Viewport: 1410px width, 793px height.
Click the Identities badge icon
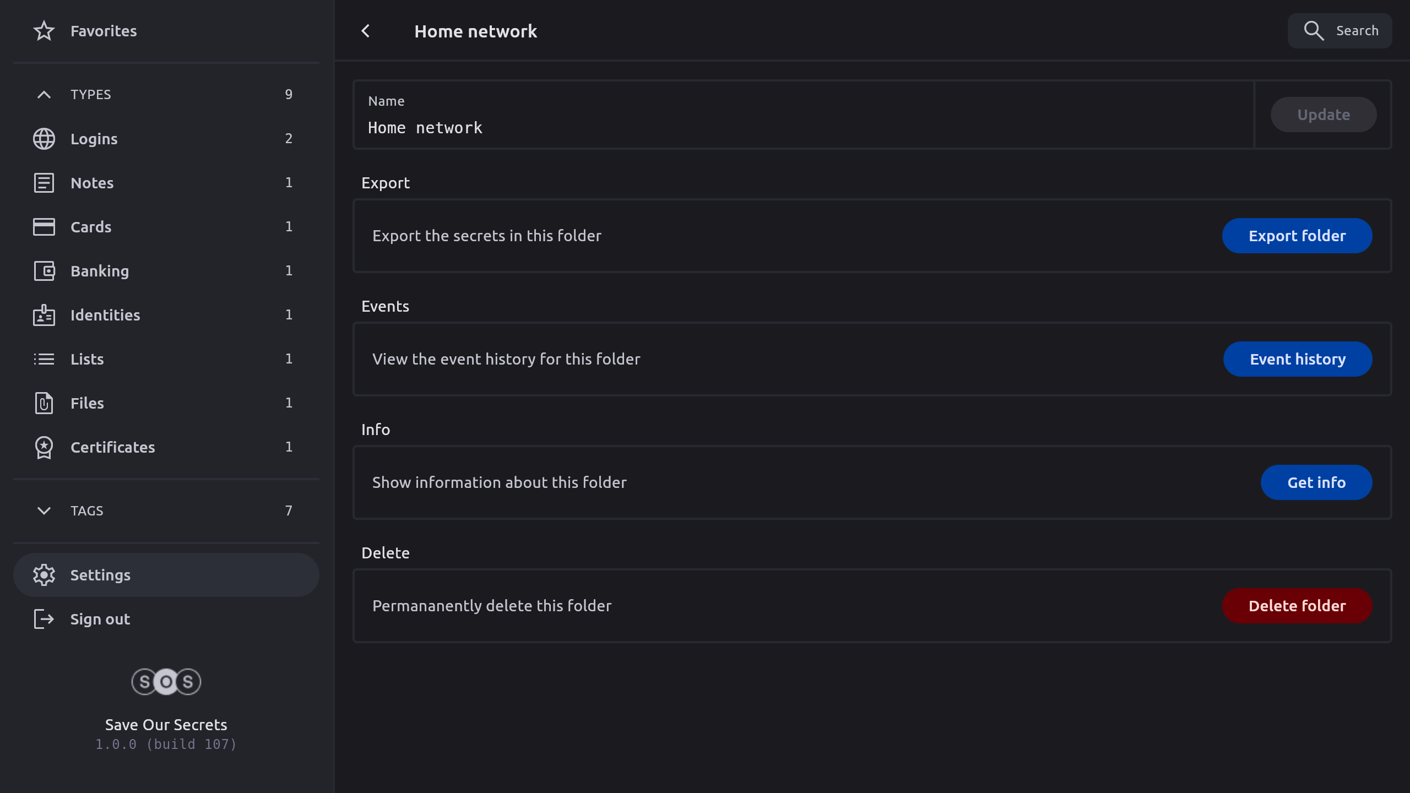pyautogui.click(x=44, y=315)
